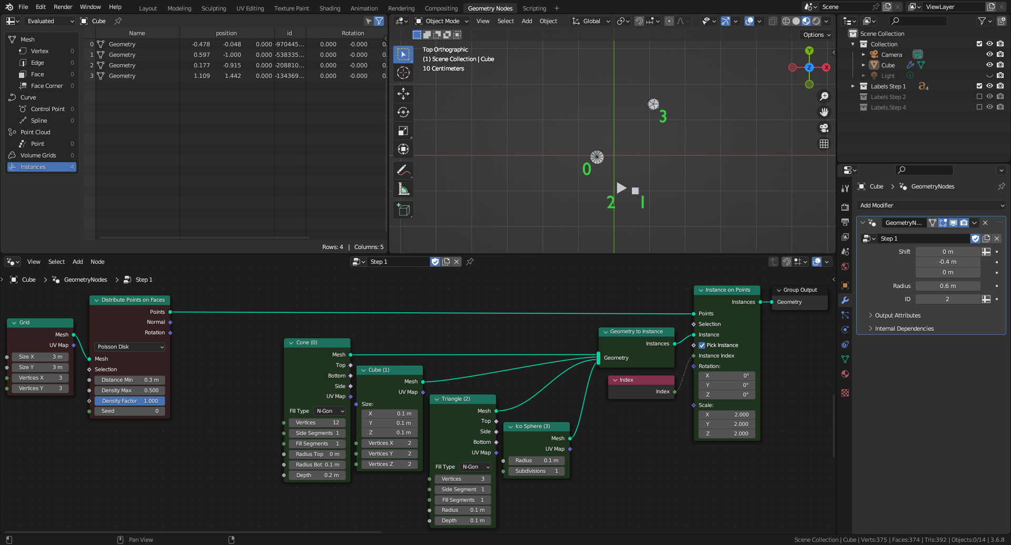Activate the Select Box tool

tap(403, 54)
